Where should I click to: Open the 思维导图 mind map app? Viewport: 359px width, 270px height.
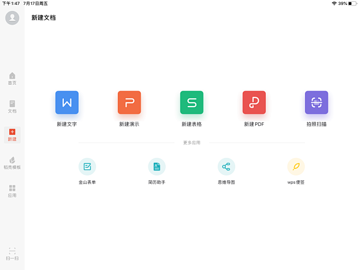point(226,167)
